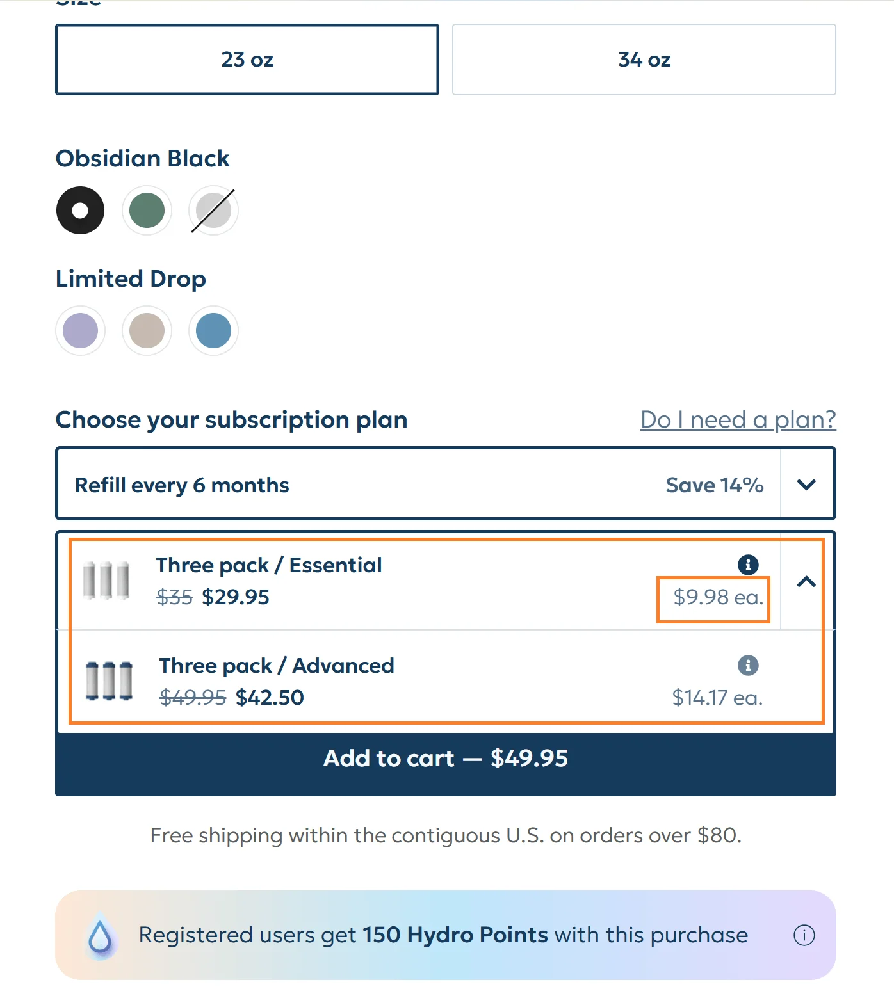This screenshot has width=894, height=996.
Task: Click the info icon next to Three pack Essential
Action: pyautogui.click(x=747, y=565)
